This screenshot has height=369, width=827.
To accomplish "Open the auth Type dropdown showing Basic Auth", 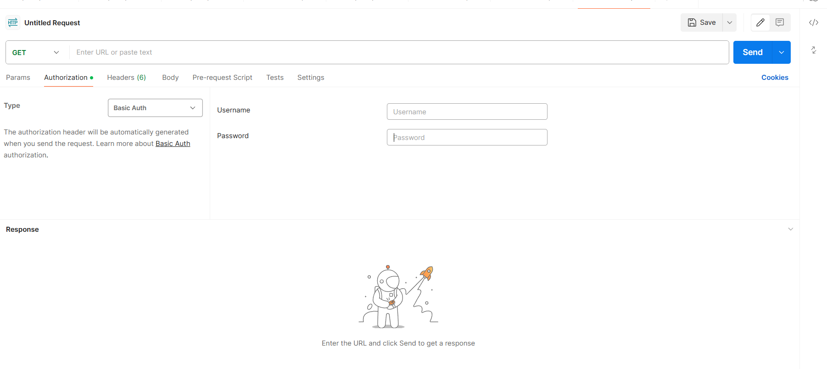I will tap(155, 108).
